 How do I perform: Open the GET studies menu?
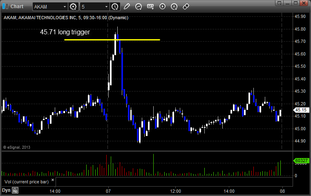(150, 7)
